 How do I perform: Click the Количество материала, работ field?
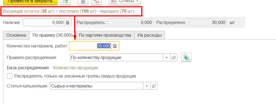90,46
